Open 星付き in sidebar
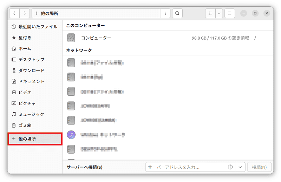281x182 pixels. pos(35,38)
